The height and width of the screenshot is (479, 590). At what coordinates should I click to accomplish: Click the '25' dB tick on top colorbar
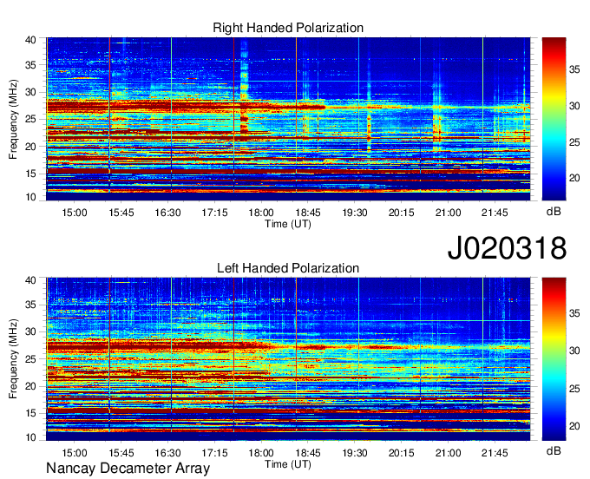pyautogui.click(x=574, y=142)
